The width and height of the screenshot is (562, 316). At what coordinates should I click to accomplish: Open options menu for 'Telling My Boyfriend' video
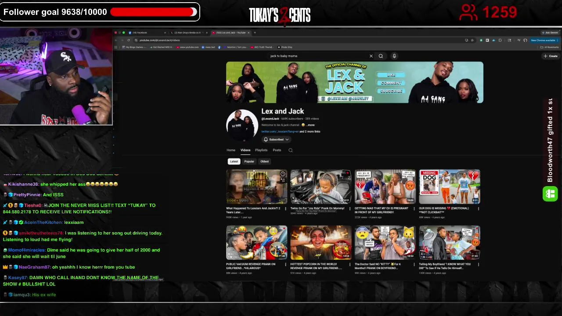[x=478, y=265]
